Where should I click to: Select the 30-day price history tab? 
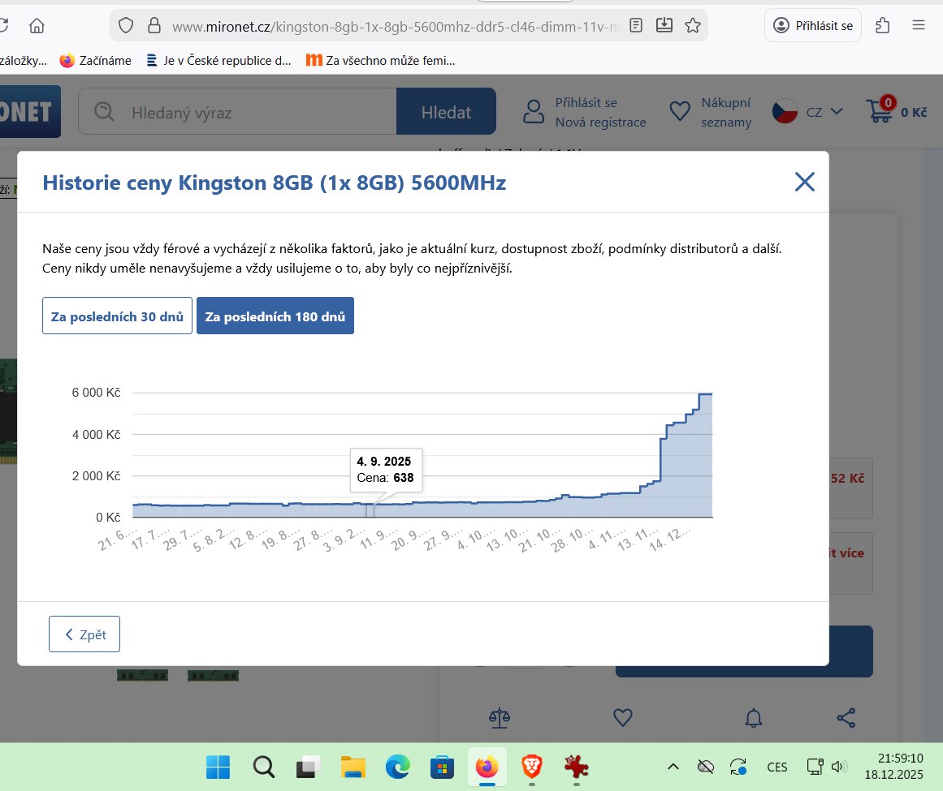click(x=117, y=316)
